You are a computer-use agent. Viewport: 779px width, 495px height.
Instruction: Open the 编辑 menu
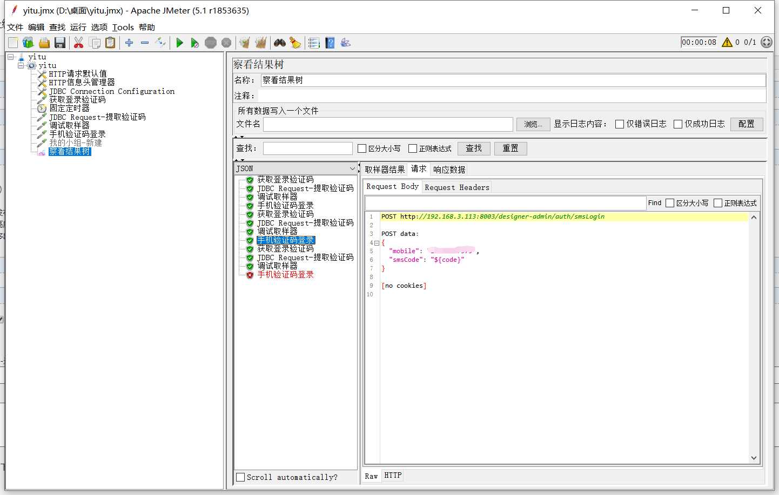click(36, 27)
